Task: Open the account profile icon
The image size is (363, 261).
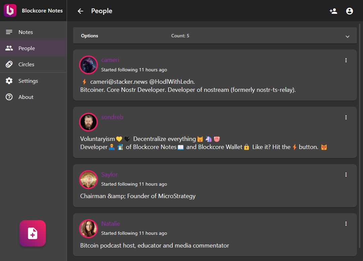Action: (350, 11)
